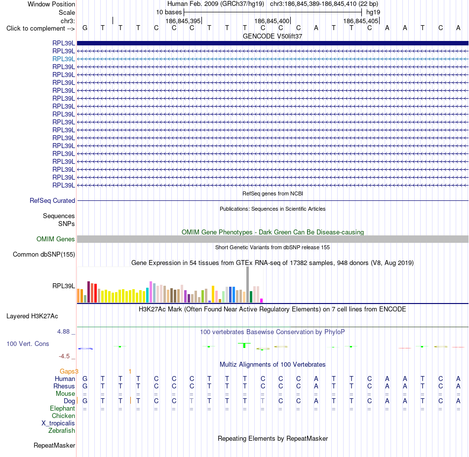Open 100 vertebrates Basewise Conservation by PhyloP title
Screen dimensions: 469x457
pyautogui.click(x=273, y=332)
